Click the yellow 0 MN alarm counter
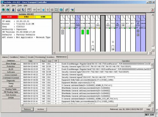The image size is (158, 117). pos(43,17)
